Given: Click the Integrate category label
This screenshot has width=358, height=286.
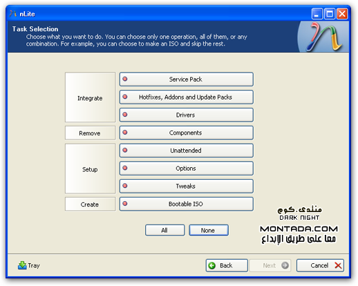Looking at the screenshot, I should tap(90, 97).
